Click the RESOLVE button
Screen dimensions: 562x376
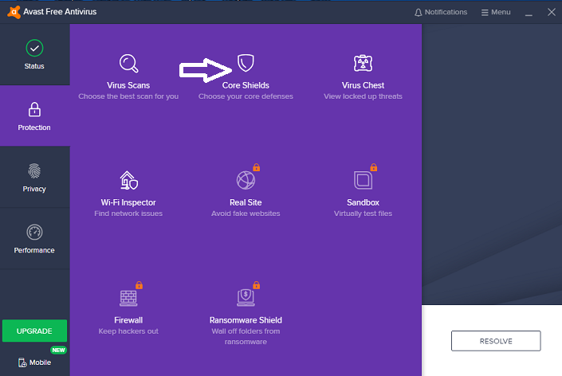coord(496,341)
